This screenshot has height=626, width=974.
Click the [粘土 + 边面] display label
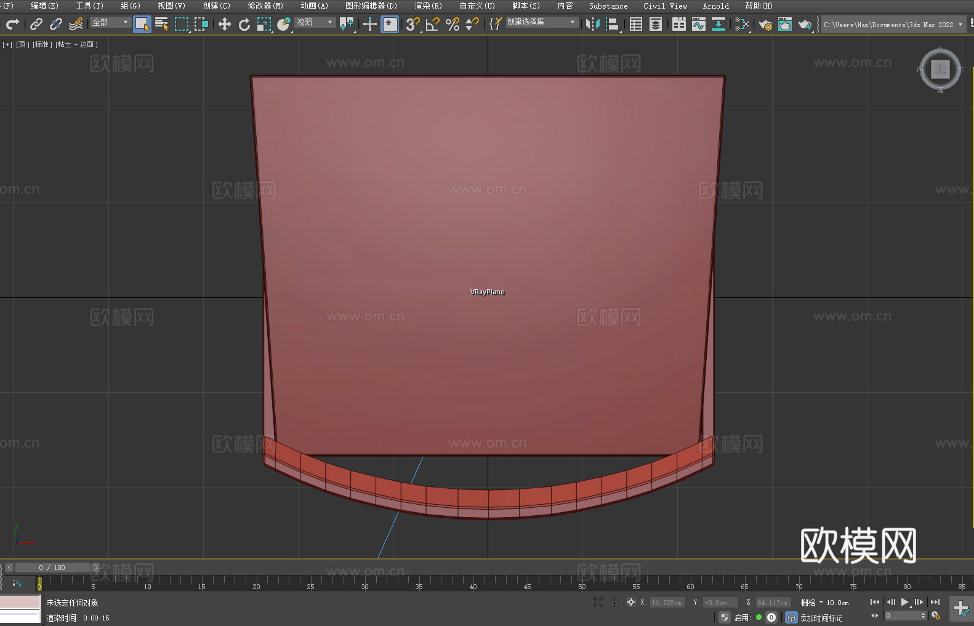coord(77,44)
